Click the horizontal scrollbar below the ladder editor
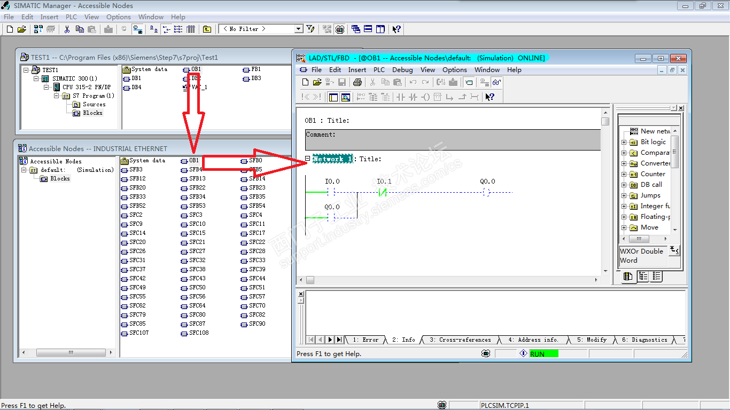Viewport: 730px width, 410px height. [x=449, y=280]
